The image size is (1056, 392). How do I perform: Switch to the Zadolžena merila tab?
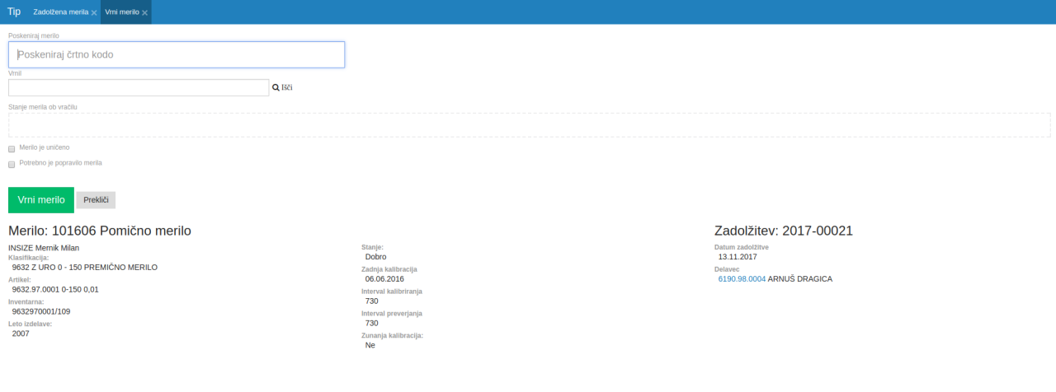(x=60, y=12)
